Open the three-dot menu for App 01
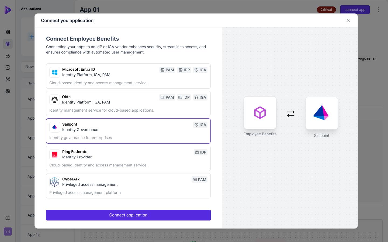 pos(378,10)
